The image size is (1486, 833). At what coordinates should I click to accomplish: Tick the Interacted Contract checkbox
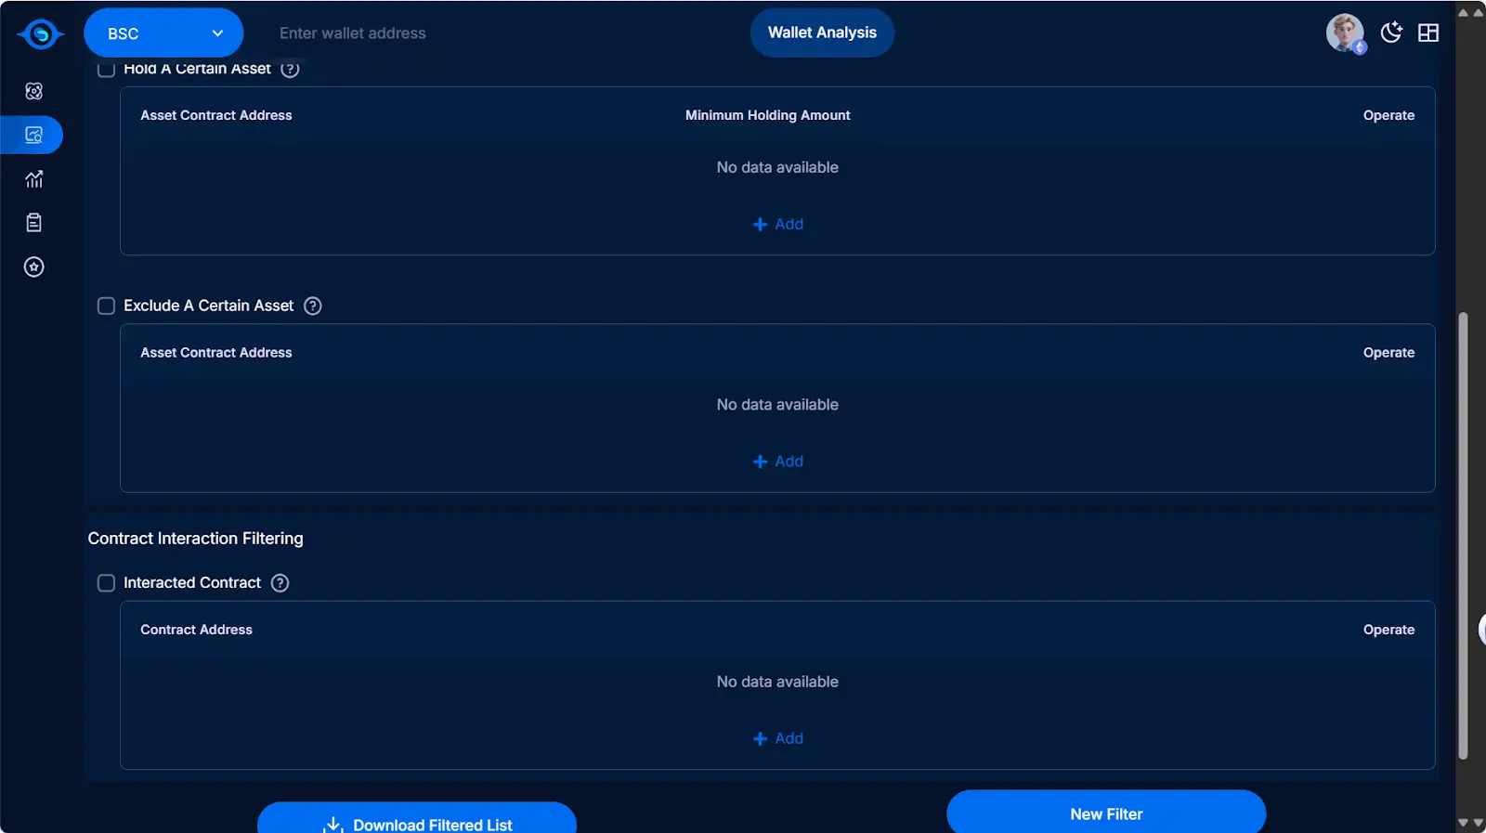[x=107, y=583]
